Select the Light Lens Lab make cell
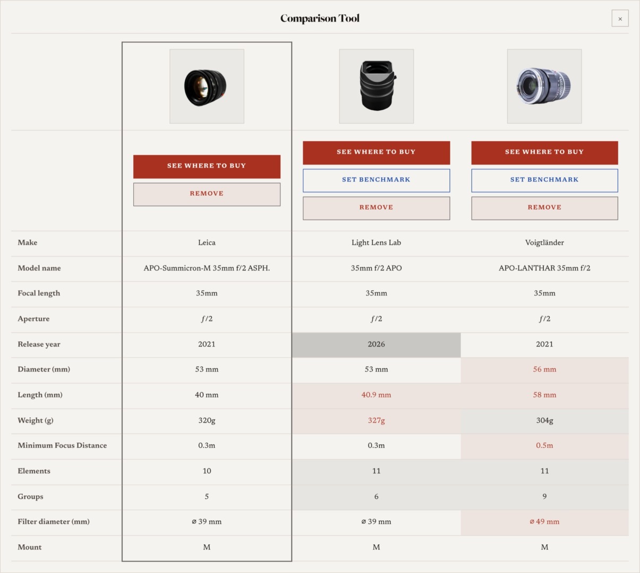The image size is (640, 573). pos(376,242)
